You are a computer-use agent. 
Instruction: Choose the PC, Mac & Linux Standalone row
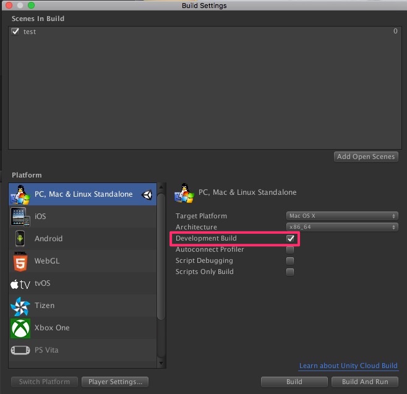83,194
